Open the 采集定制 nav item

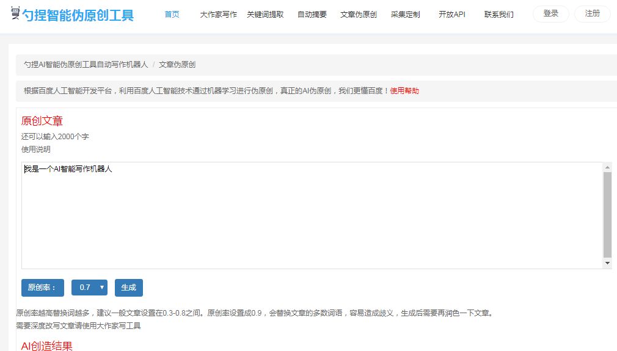click(405, 15)
